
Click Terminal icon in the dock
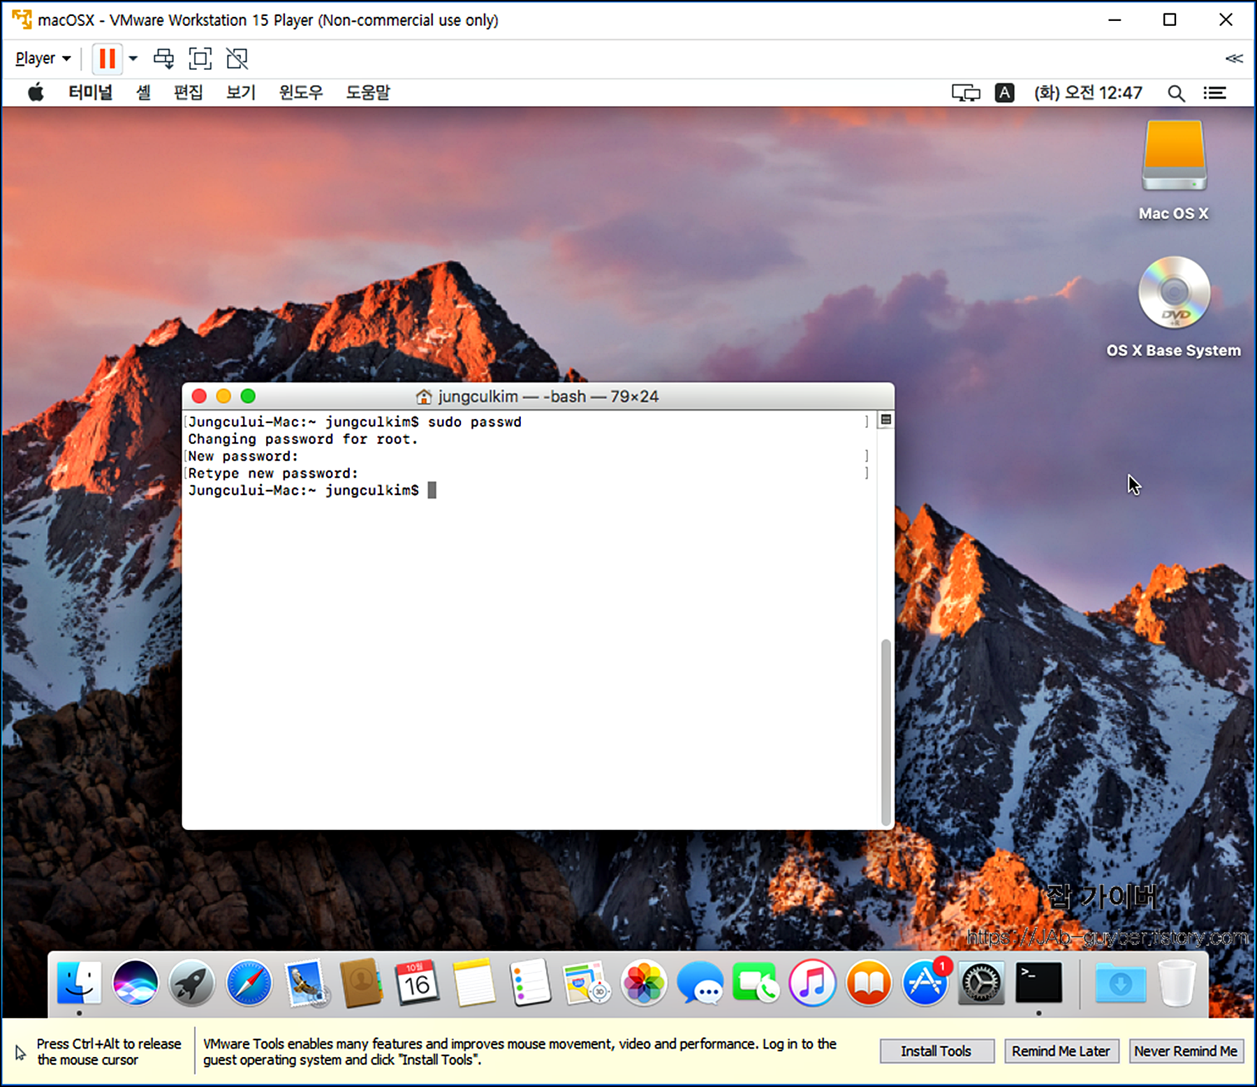(1038, 982)
